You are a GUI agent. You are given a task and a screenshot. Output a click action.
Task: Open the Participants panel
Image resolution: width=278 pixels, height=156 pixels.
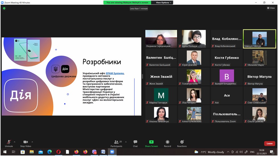[x=116, y=143]
